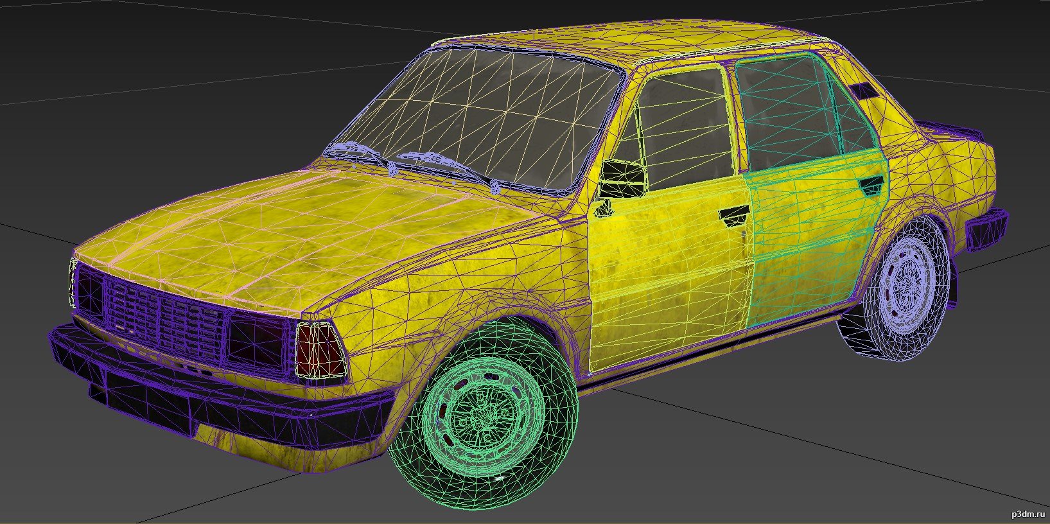
Task: Select the windshield glass mesh
Action: (x=488, y=116)
